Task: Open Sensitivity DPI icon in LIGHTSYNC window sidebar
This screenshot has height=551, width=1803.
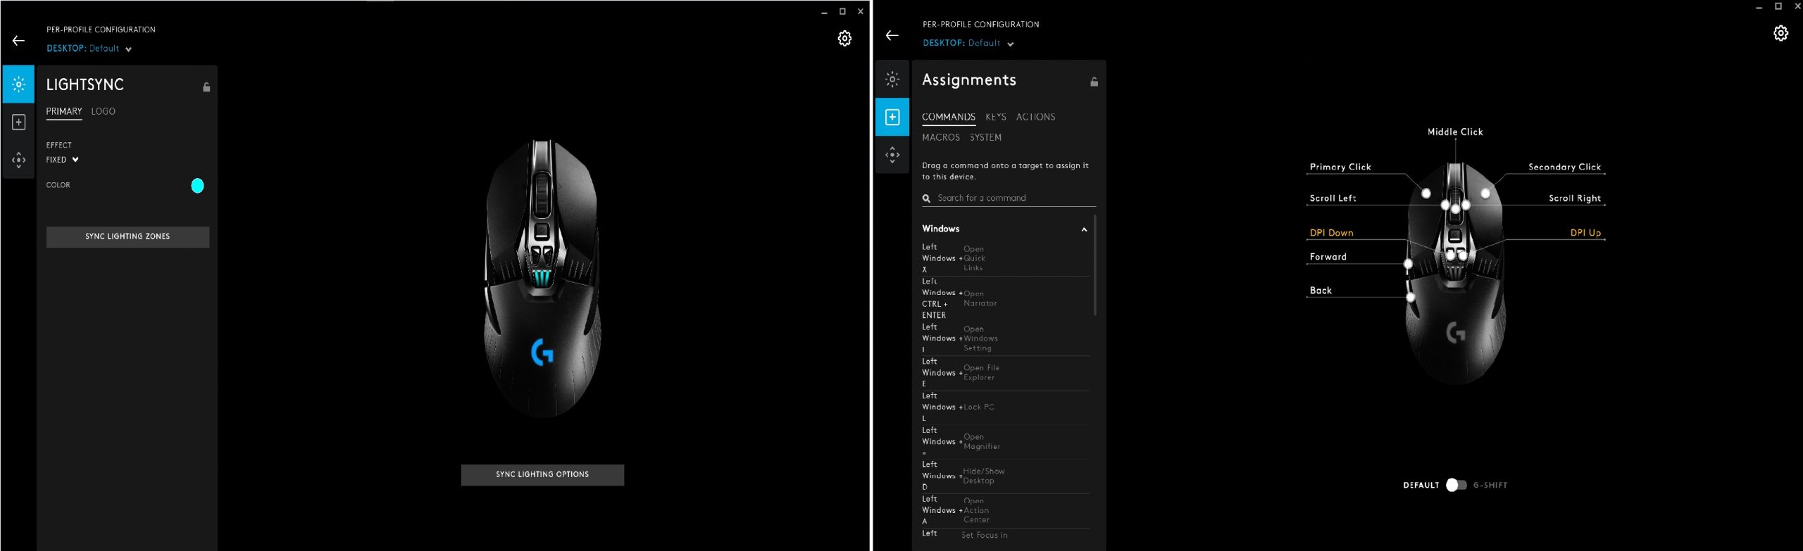Action: 19,160
